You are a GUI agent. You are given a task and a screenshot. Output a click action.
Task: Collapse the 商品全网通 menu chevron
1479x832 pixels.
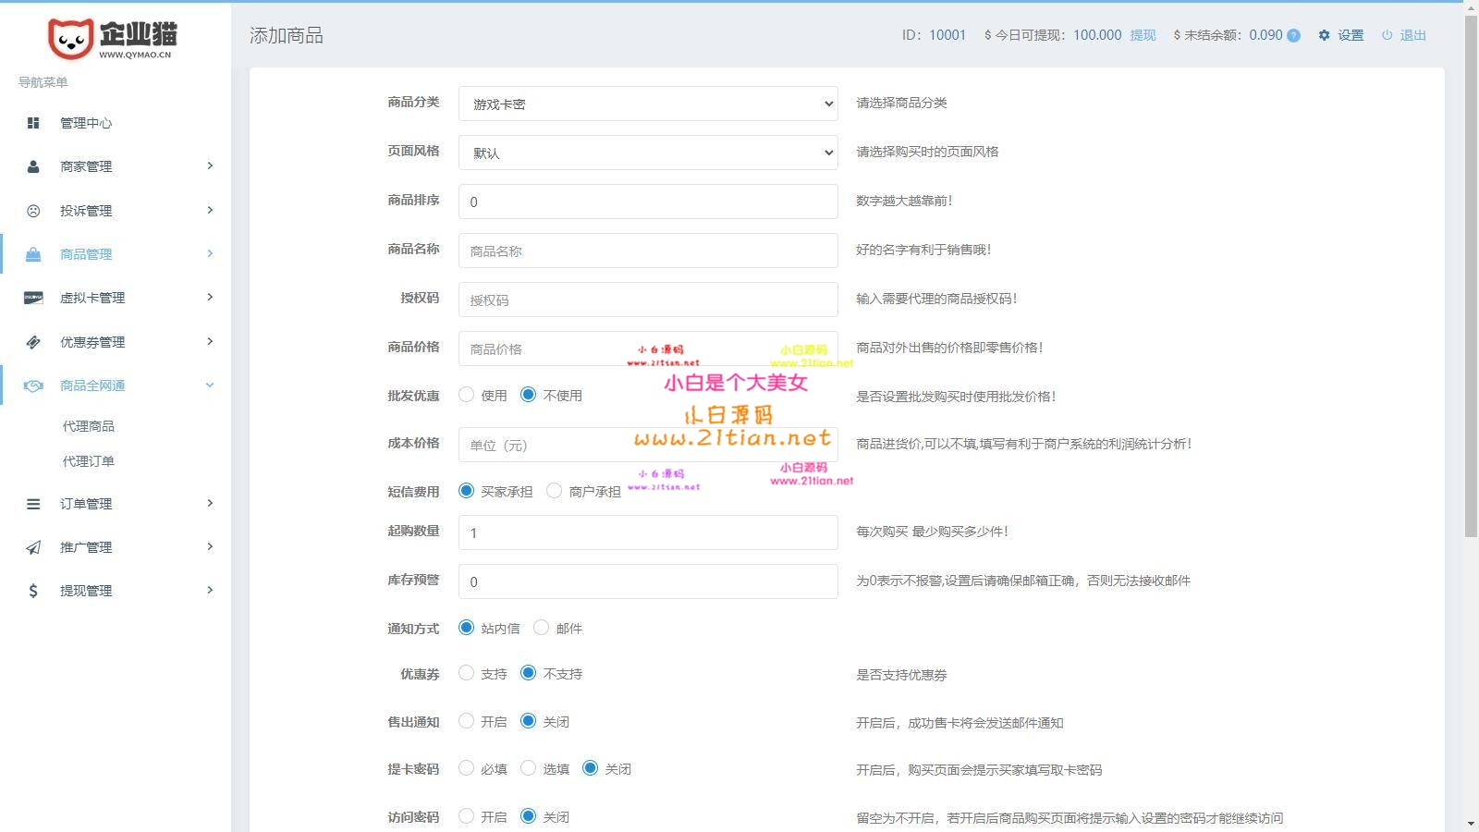pos(210,385)
